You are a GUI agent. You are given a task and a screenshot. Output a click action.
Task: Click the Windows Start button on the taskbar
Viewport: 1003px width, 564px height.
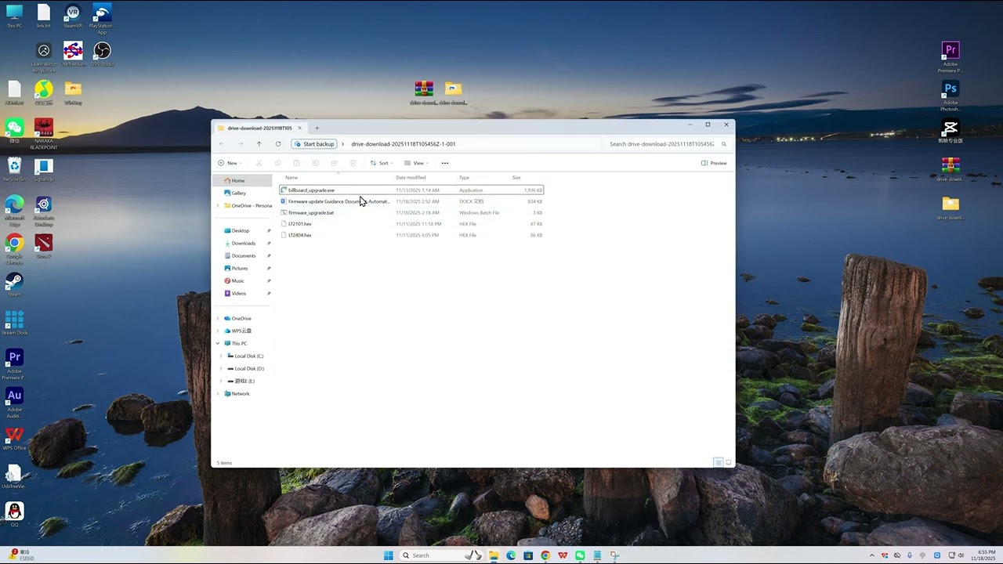(x=388, y=555)
